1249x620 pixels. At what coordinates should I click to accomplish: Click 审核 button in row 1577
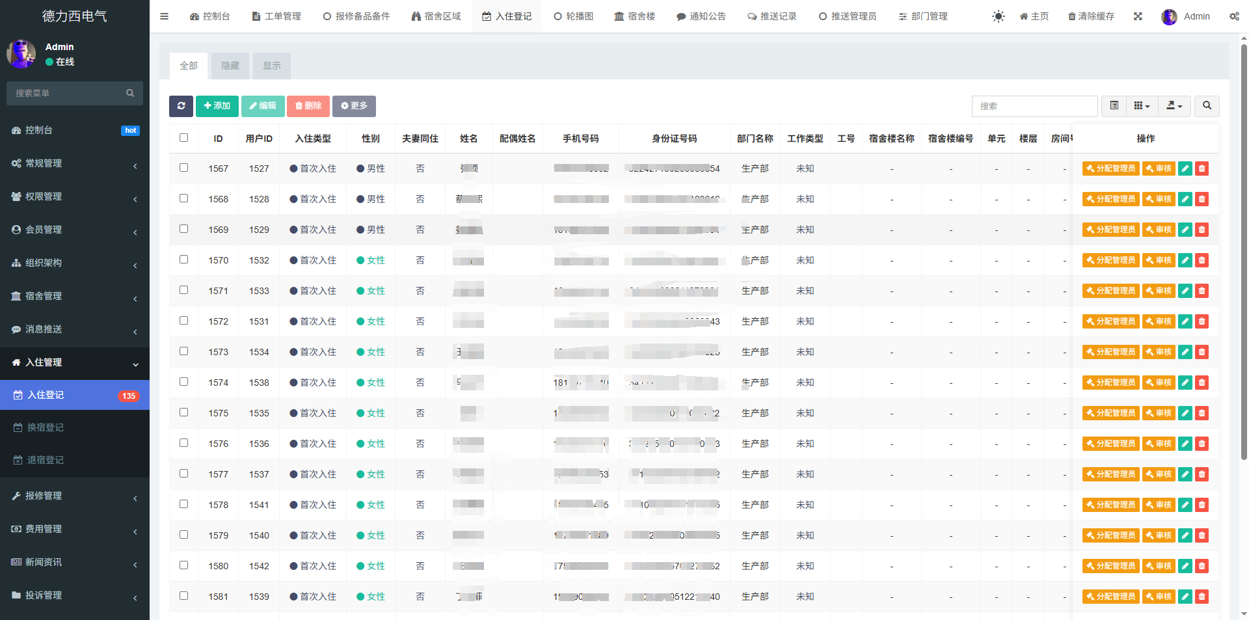pyautogui.click(x=1159, y=474)
